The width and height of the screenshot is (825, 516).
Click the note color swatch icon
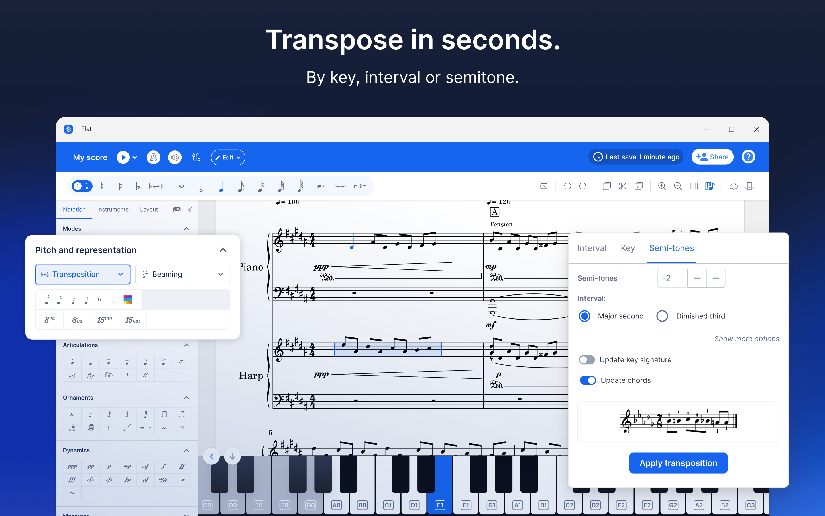point(128,300)
